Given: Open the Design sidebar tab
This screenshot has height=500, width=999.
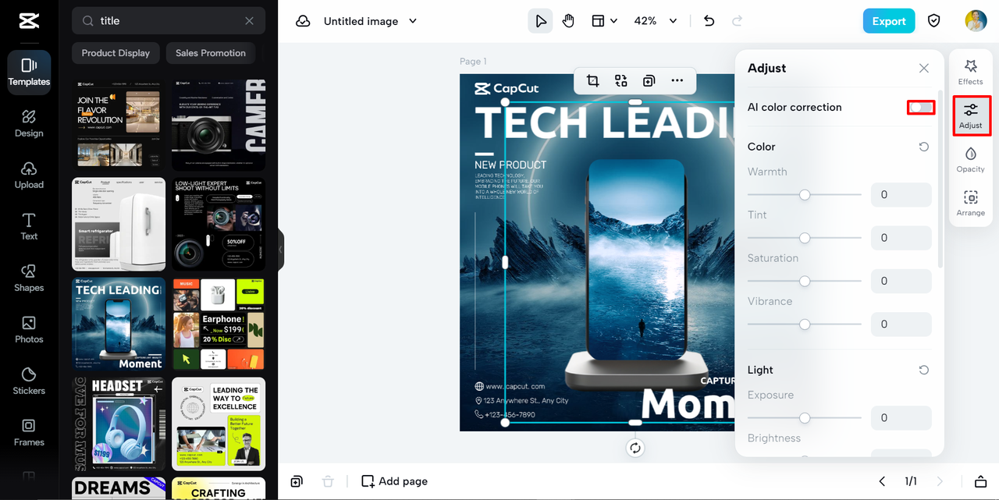Looking at the screenshot, I should click(29, 124).
